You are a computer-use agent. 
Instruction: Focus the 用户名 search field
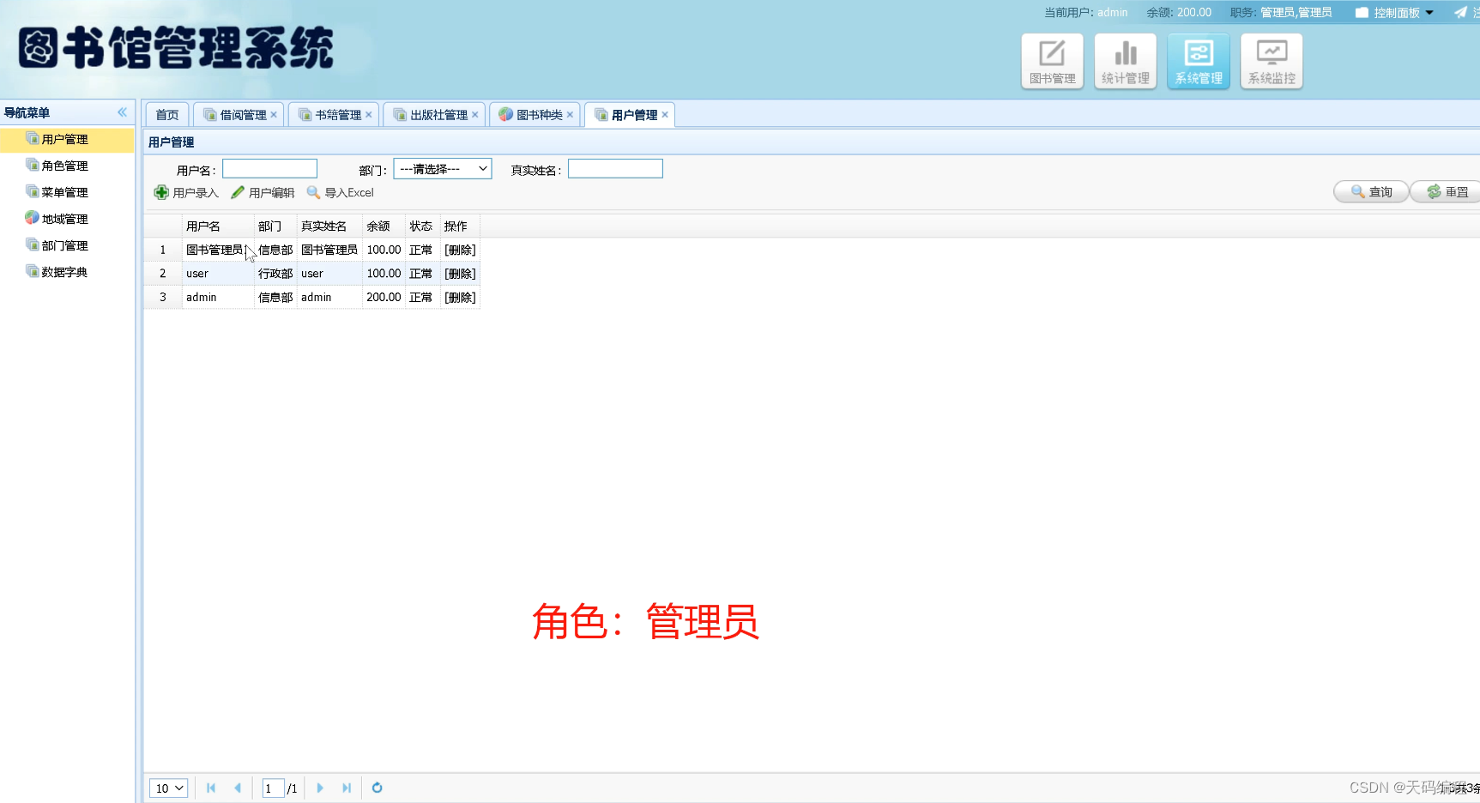[x=270, y=169]
